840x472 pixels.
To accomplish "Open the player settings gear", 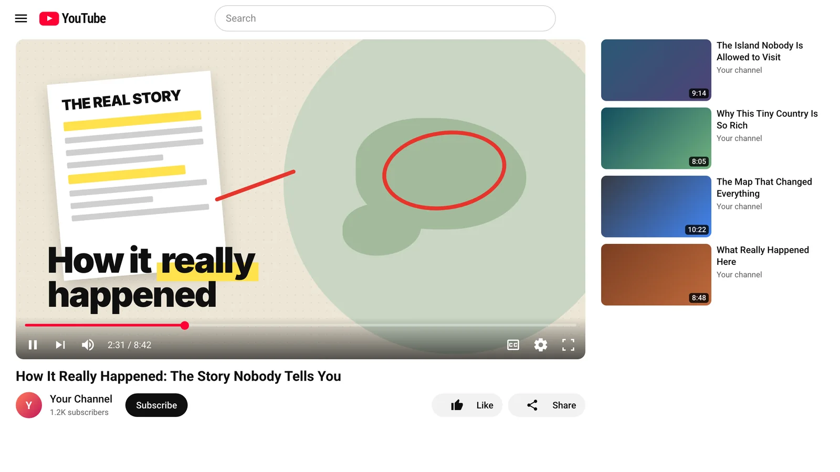I will (x=541, y=345).
